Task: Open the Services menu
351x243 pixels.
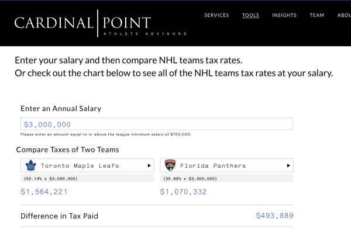Action: coord(216,15)
